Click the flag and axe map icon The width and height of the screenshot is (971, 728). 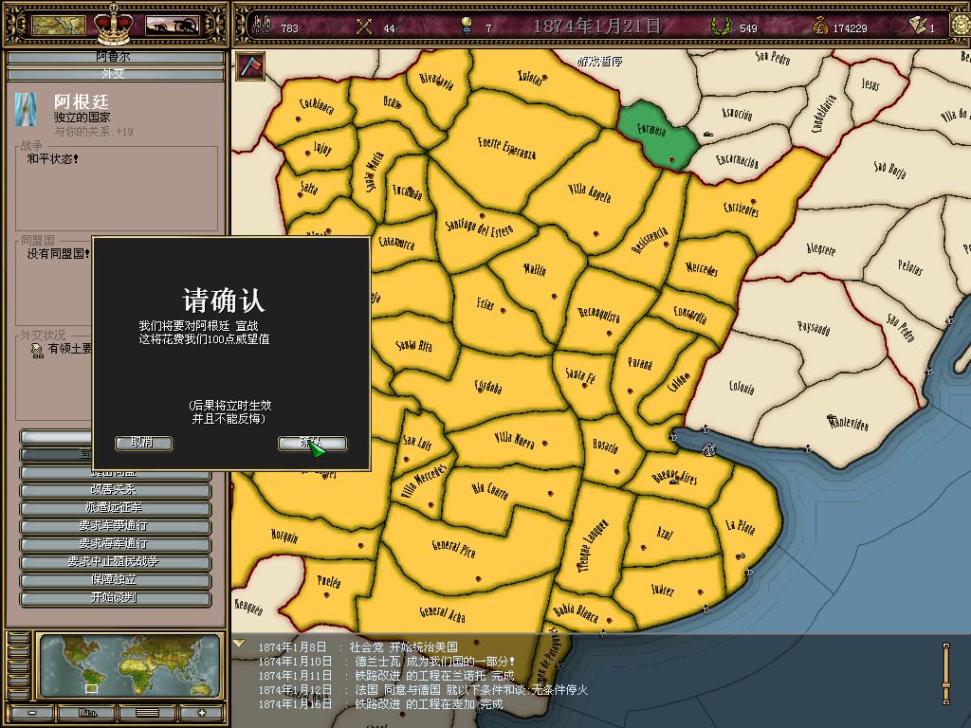250,65
